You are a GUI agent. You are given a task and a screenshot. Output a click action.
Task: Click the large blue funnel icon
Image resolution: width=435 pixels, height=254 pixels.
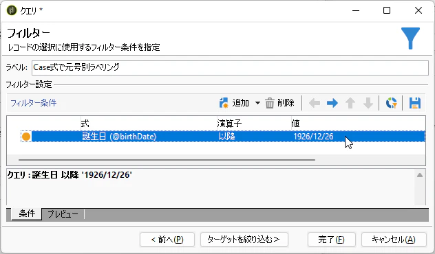coord(411,38)
